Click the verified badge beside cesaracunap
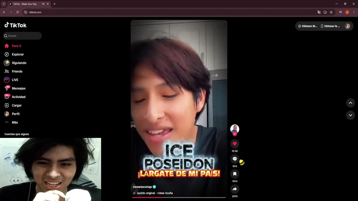The image size is (358, 201). (154, 187)
